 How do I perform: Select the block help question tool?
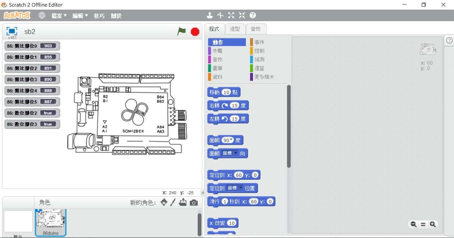click(x=253, y=15)
